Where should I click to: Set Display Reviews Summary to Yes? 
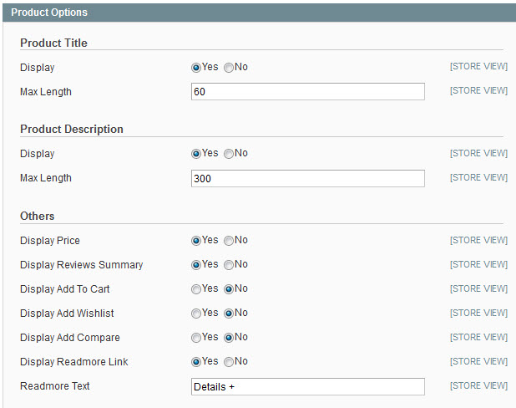(x=196, y=265)
